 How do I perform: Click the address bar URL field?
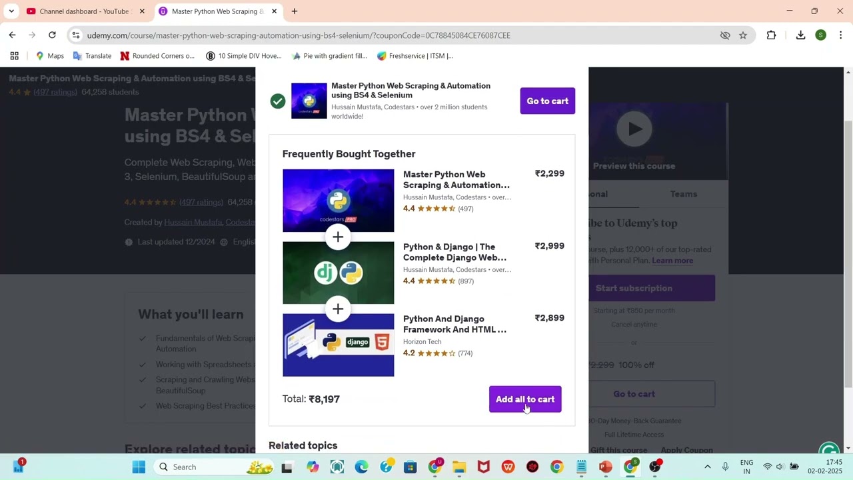[x=400, y=35]
